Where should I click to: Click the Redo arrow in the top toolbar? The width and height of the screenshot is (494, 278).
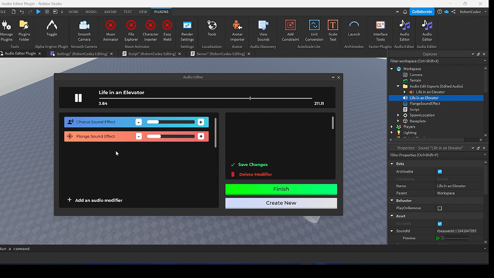coord(30,12)
